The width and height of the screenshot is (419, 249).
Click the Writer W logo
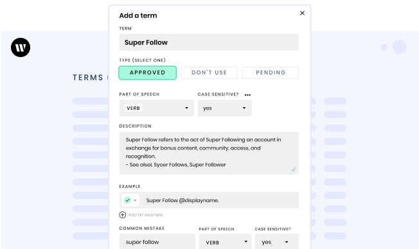click(21, 47)
